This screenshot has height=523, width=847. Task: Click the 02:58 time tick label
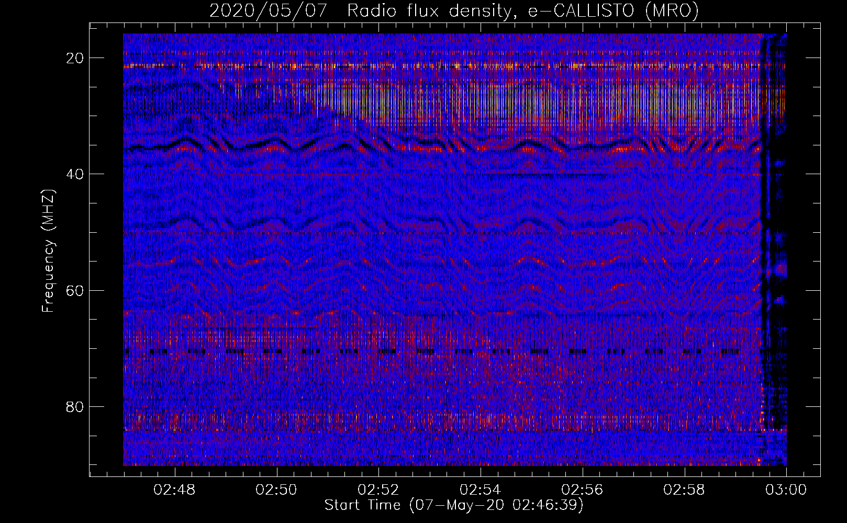[685, 490]
